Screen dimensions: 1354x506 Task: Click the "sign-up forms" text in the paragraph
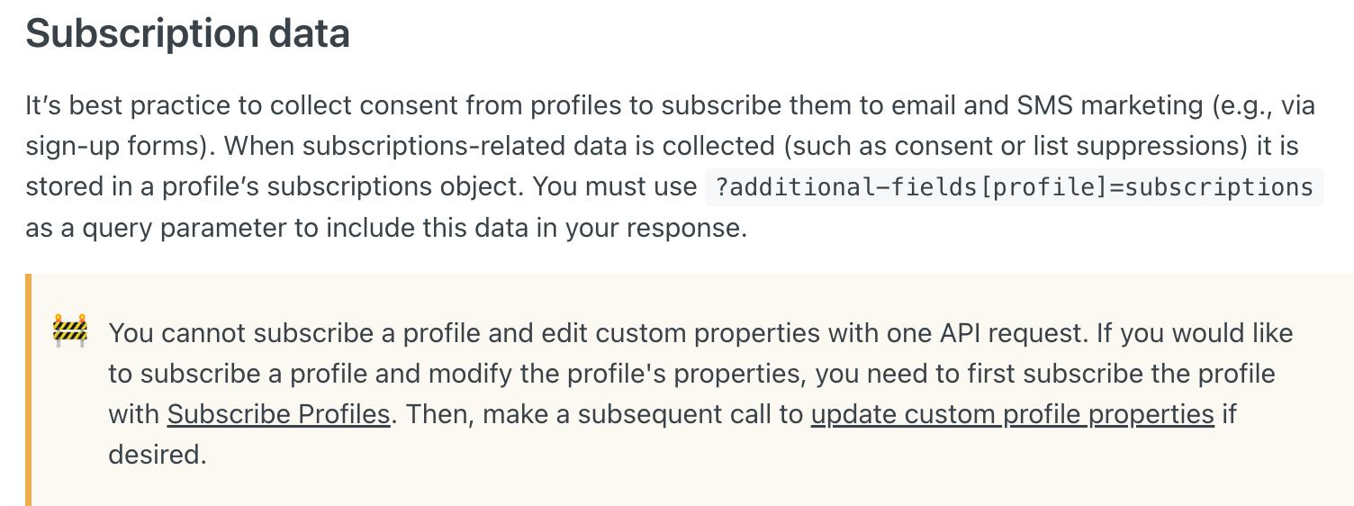click(x=112, y=147)
